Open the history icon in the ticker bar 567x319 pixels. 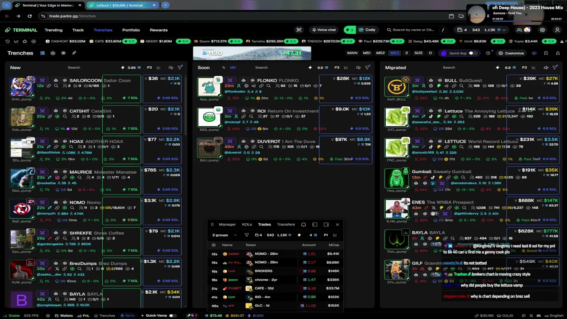[x=8, y=41]
